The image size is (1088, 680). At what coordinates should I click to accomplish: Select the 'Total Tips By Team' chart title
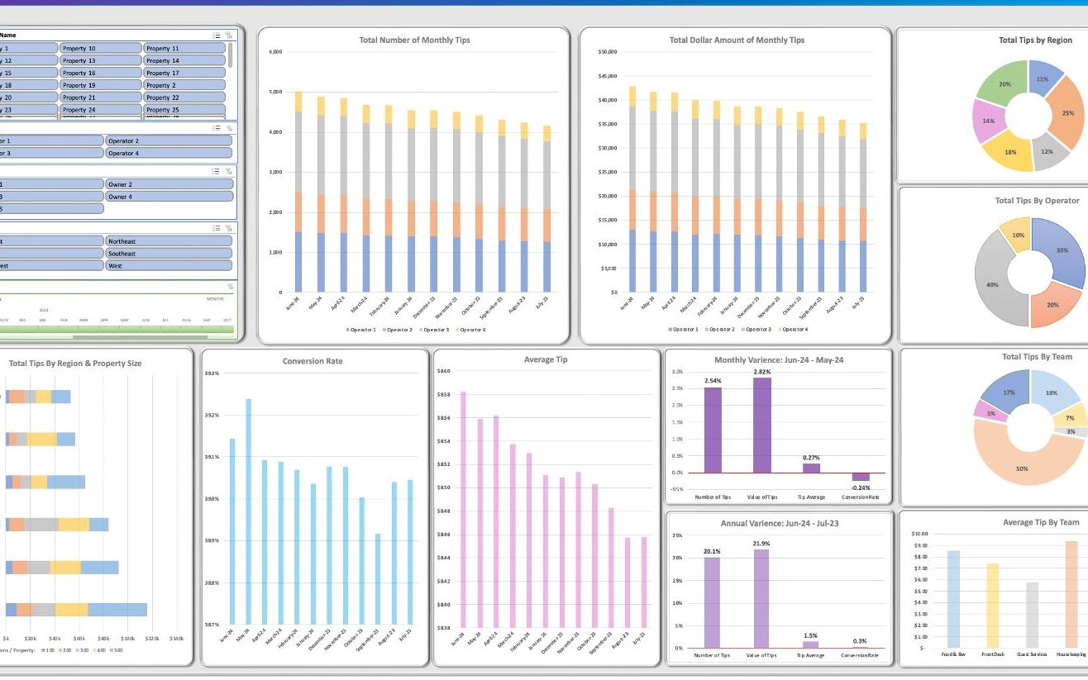coord(1037,357)
